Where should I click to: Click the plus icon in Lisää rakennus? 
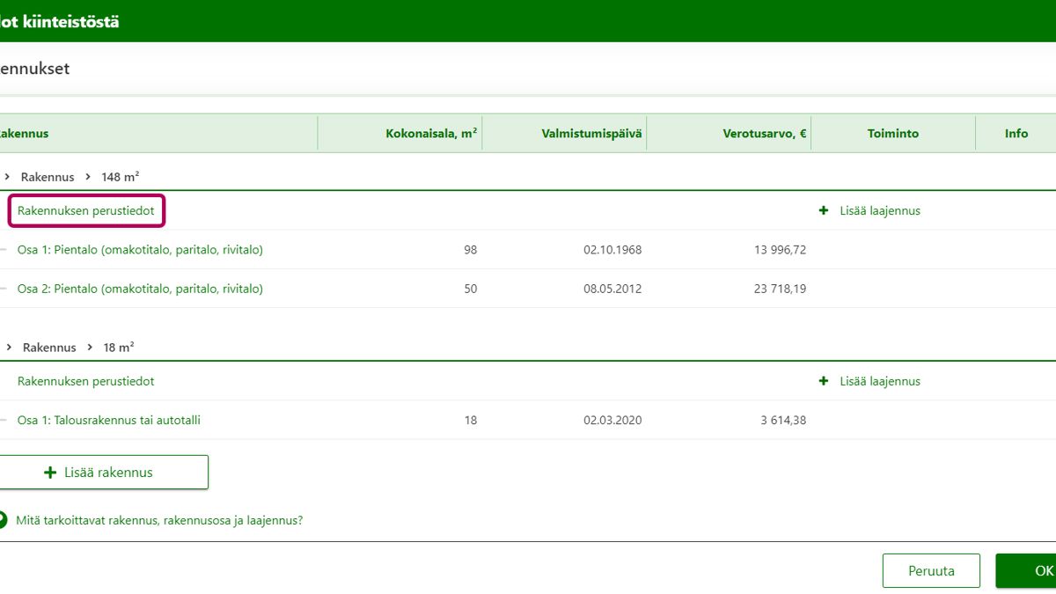click(50, 473)
